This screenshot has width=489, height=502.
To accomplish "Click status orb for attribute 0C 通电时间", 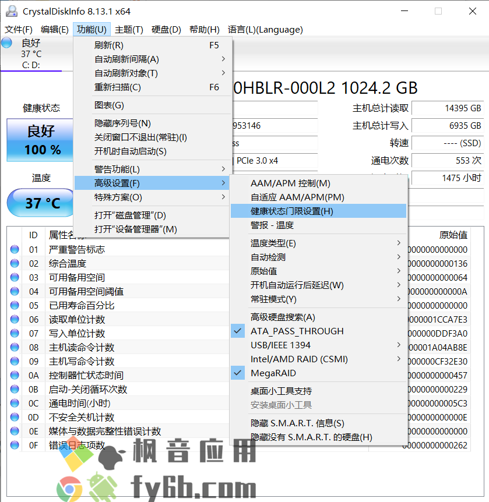I will [x=15, y=403].
